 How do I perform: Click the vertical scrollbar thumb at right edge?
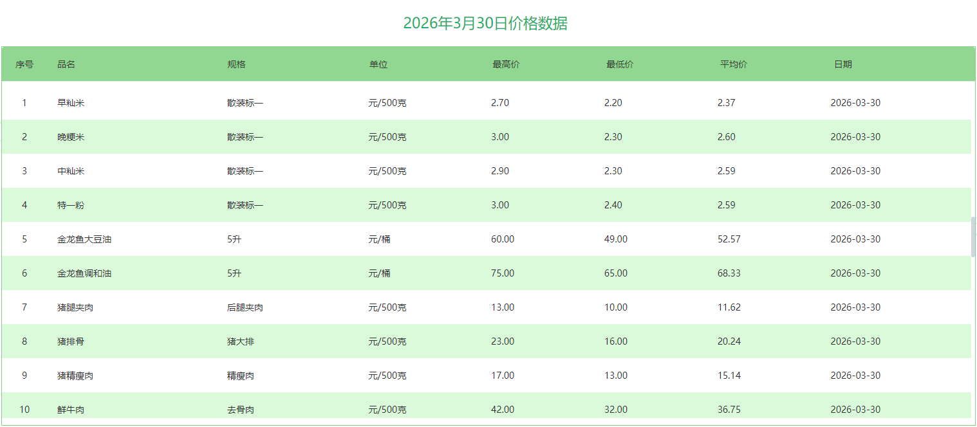(x=973, y=237)
